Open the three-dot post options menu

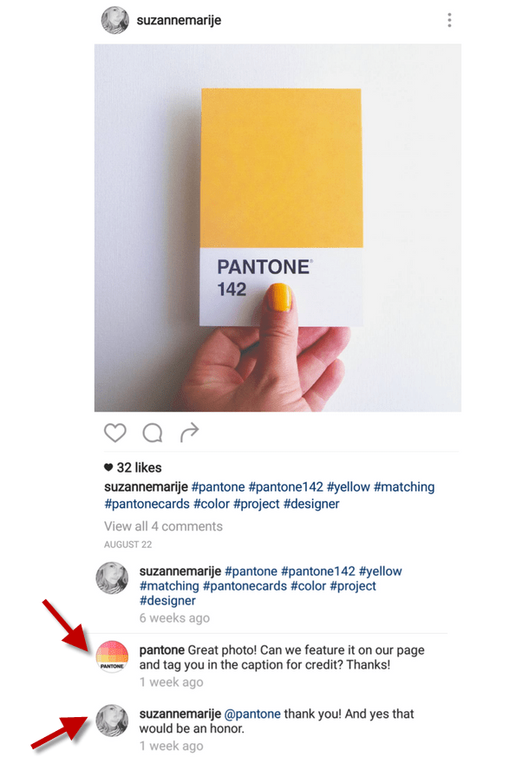(x=449, y=20)
